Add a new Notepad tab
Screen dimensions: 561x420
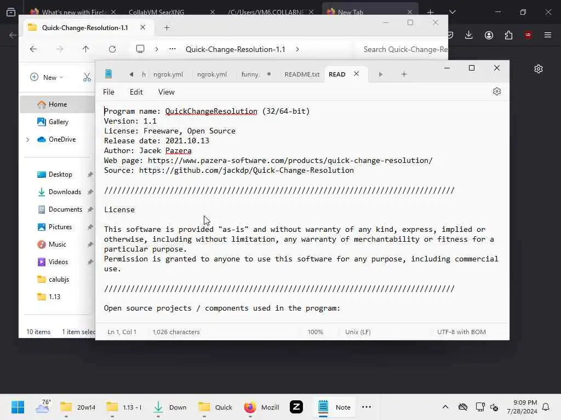click(404, 74)
